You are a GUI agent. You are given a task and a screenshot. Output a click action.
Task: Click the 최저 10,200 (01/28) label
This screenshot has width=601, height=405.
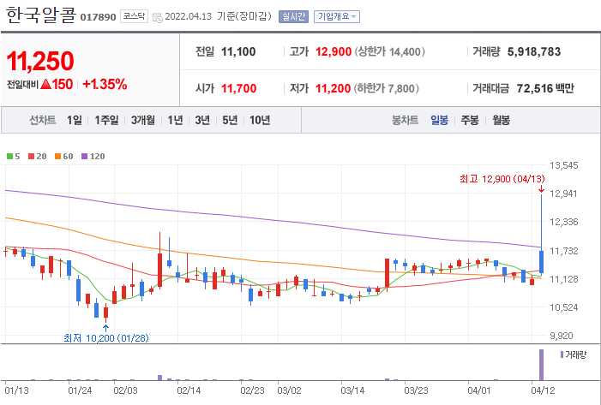pos(106,338)
